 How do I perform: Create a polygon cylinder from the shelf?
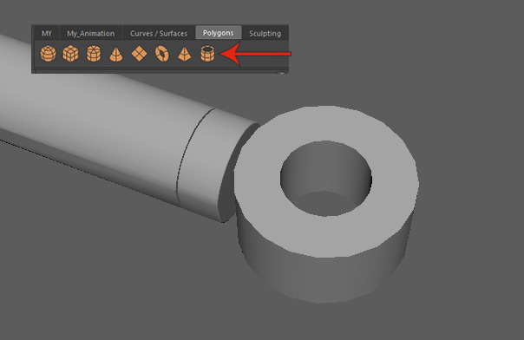tap(94, 54)
